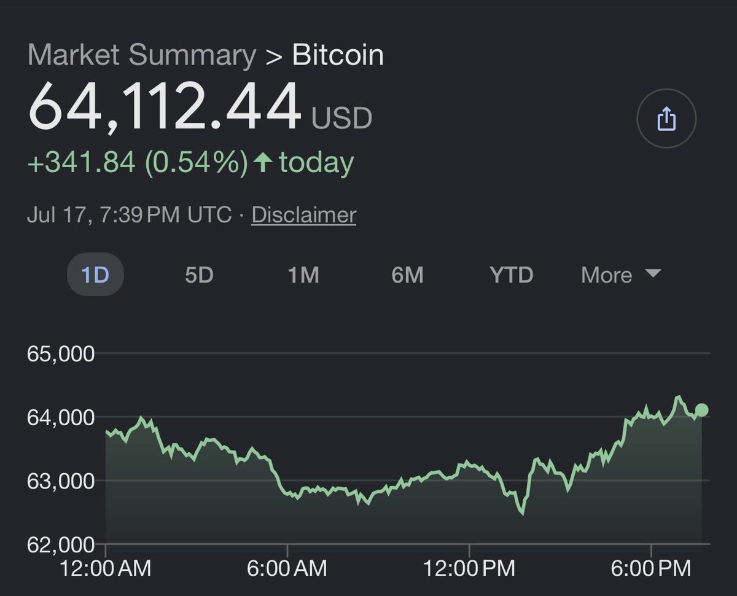Select the 1M chart range
This screenshot has height=596, width=737.
click(x=303, y=275)
